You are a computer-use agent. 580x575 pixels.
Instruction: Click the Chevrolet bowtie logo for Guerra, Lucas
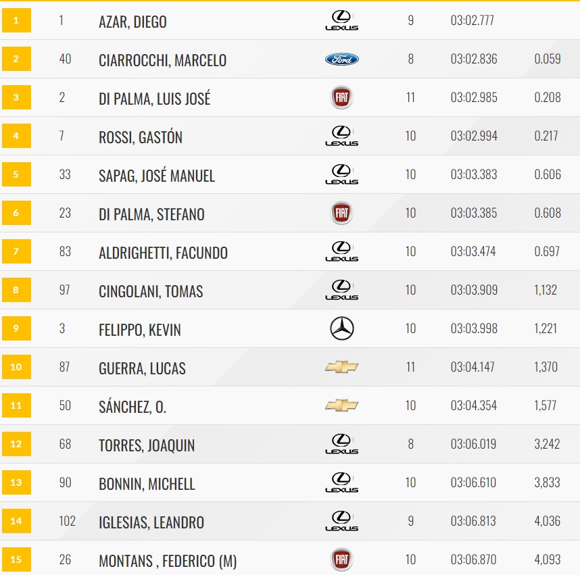click(341, 367)
